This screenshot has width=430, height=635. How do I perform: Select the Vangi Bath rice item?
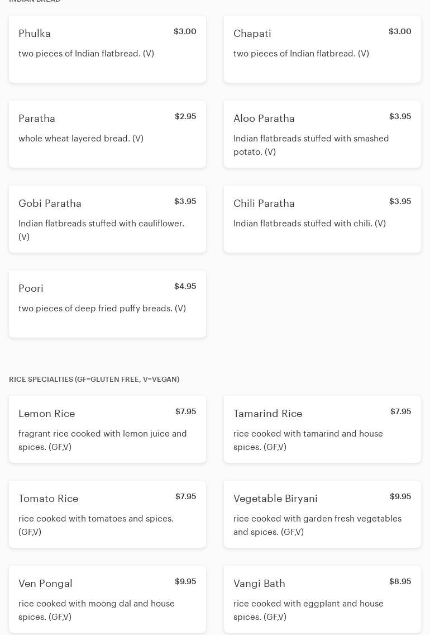click(x=322, y=599)
